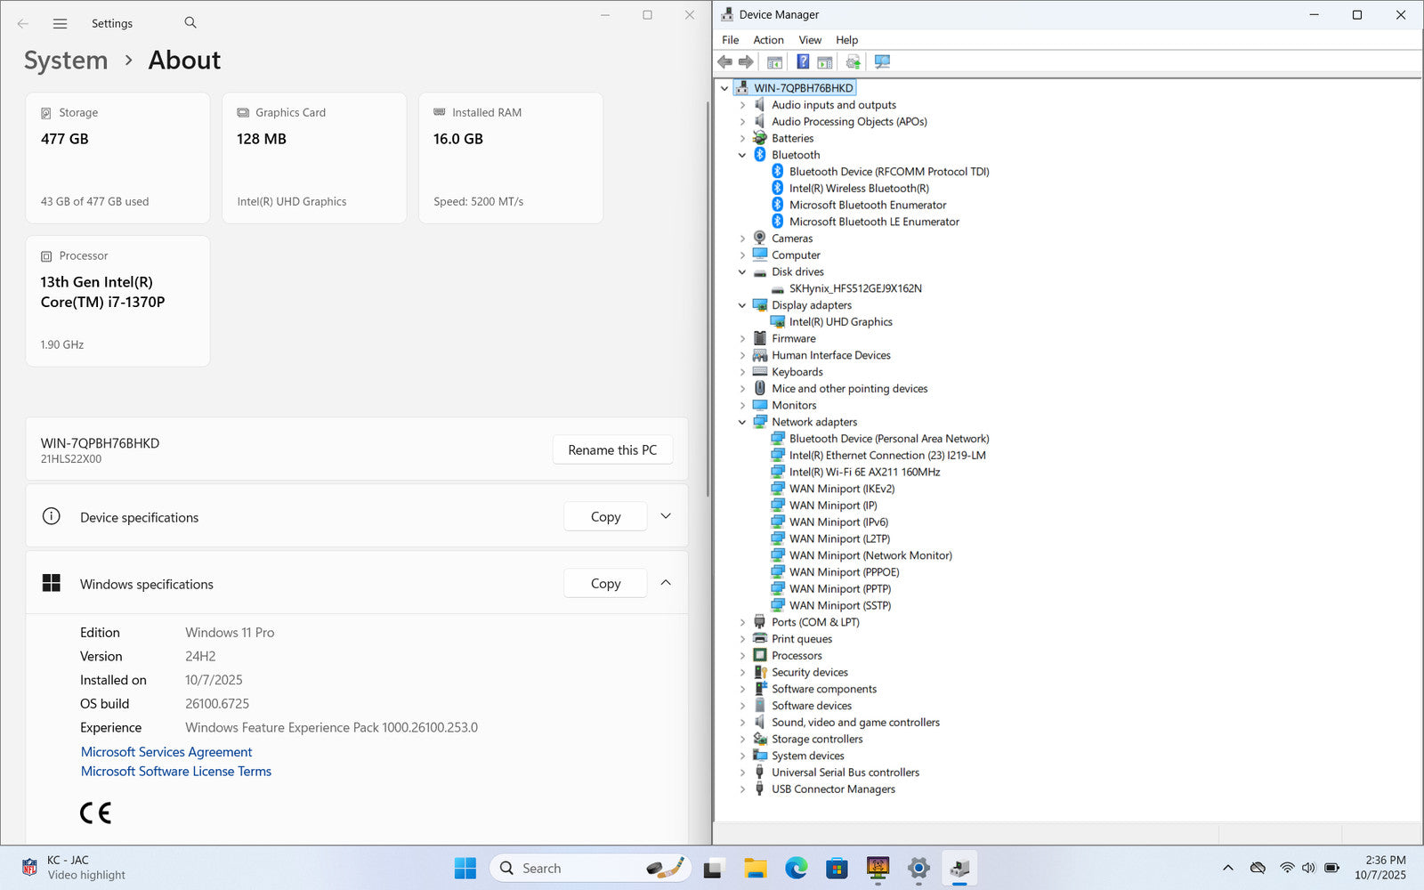Image resolution: width=1424 pixels, height=890 pixels.
Task: Expand the Processors category
Action: pos(742,656)
